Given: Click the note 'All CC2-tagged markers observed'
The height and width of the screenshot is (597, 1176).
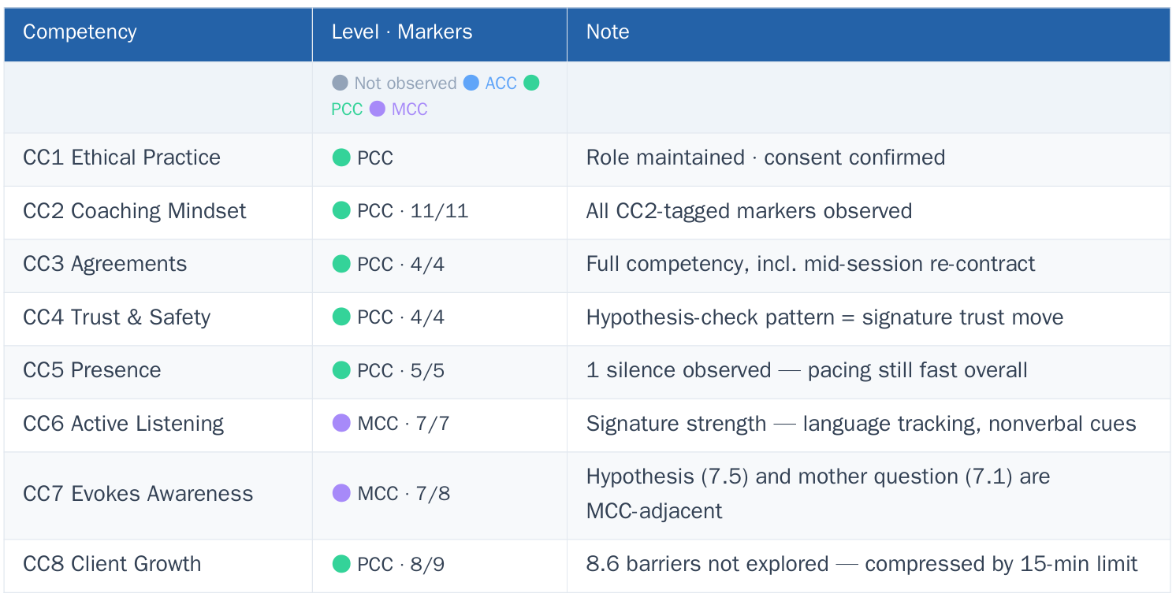Looking at the screenshot, I should 749,211.
